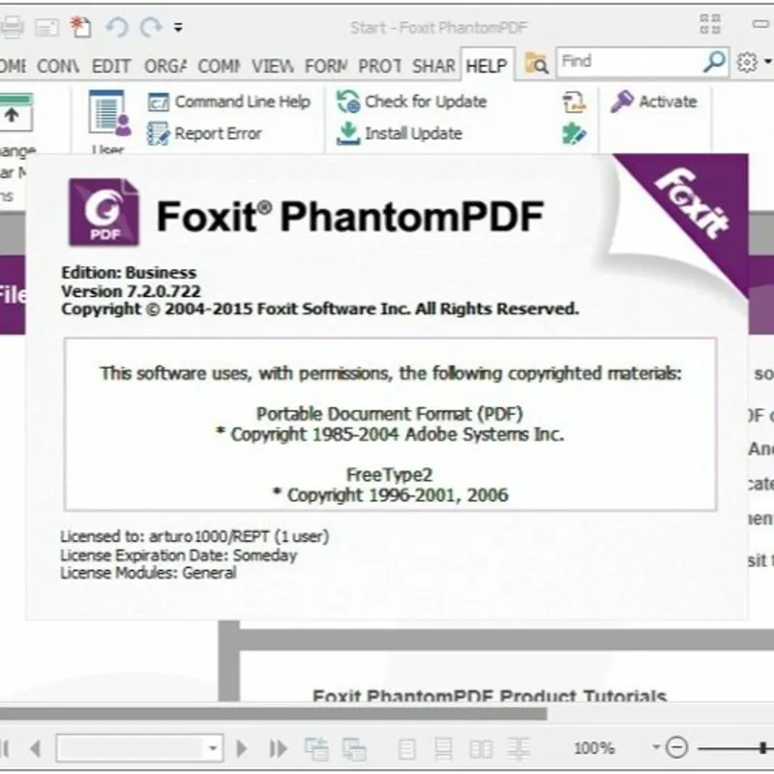Go to previous page arrow

35,748
